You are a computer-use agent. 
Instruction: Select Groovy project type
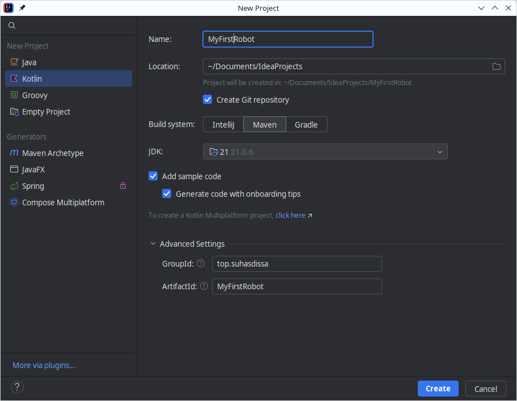coord(69,95)
